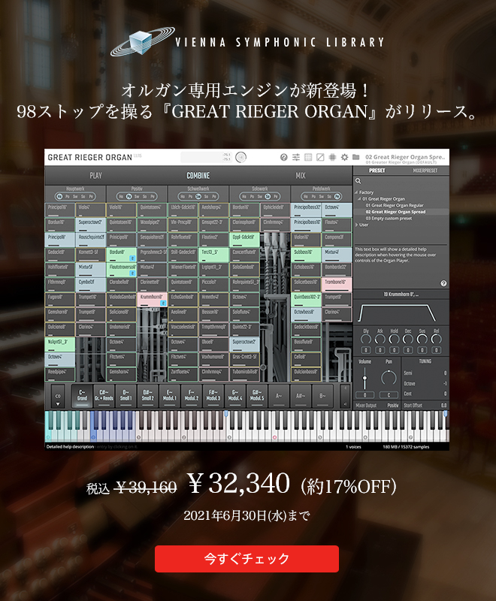The height and width of the screenshot is (601, 496).
Task: Collapse the Factory preset folder
Action: [x=356, y=192]
